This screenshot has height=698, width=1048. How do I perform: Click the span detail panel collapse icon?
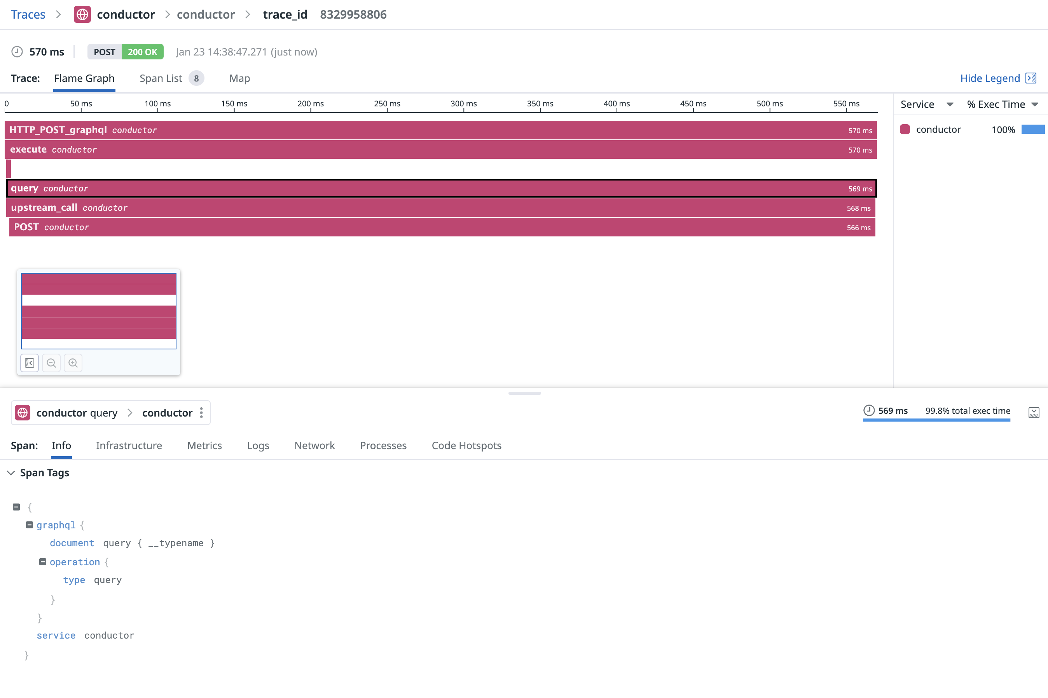(1033, 413)
